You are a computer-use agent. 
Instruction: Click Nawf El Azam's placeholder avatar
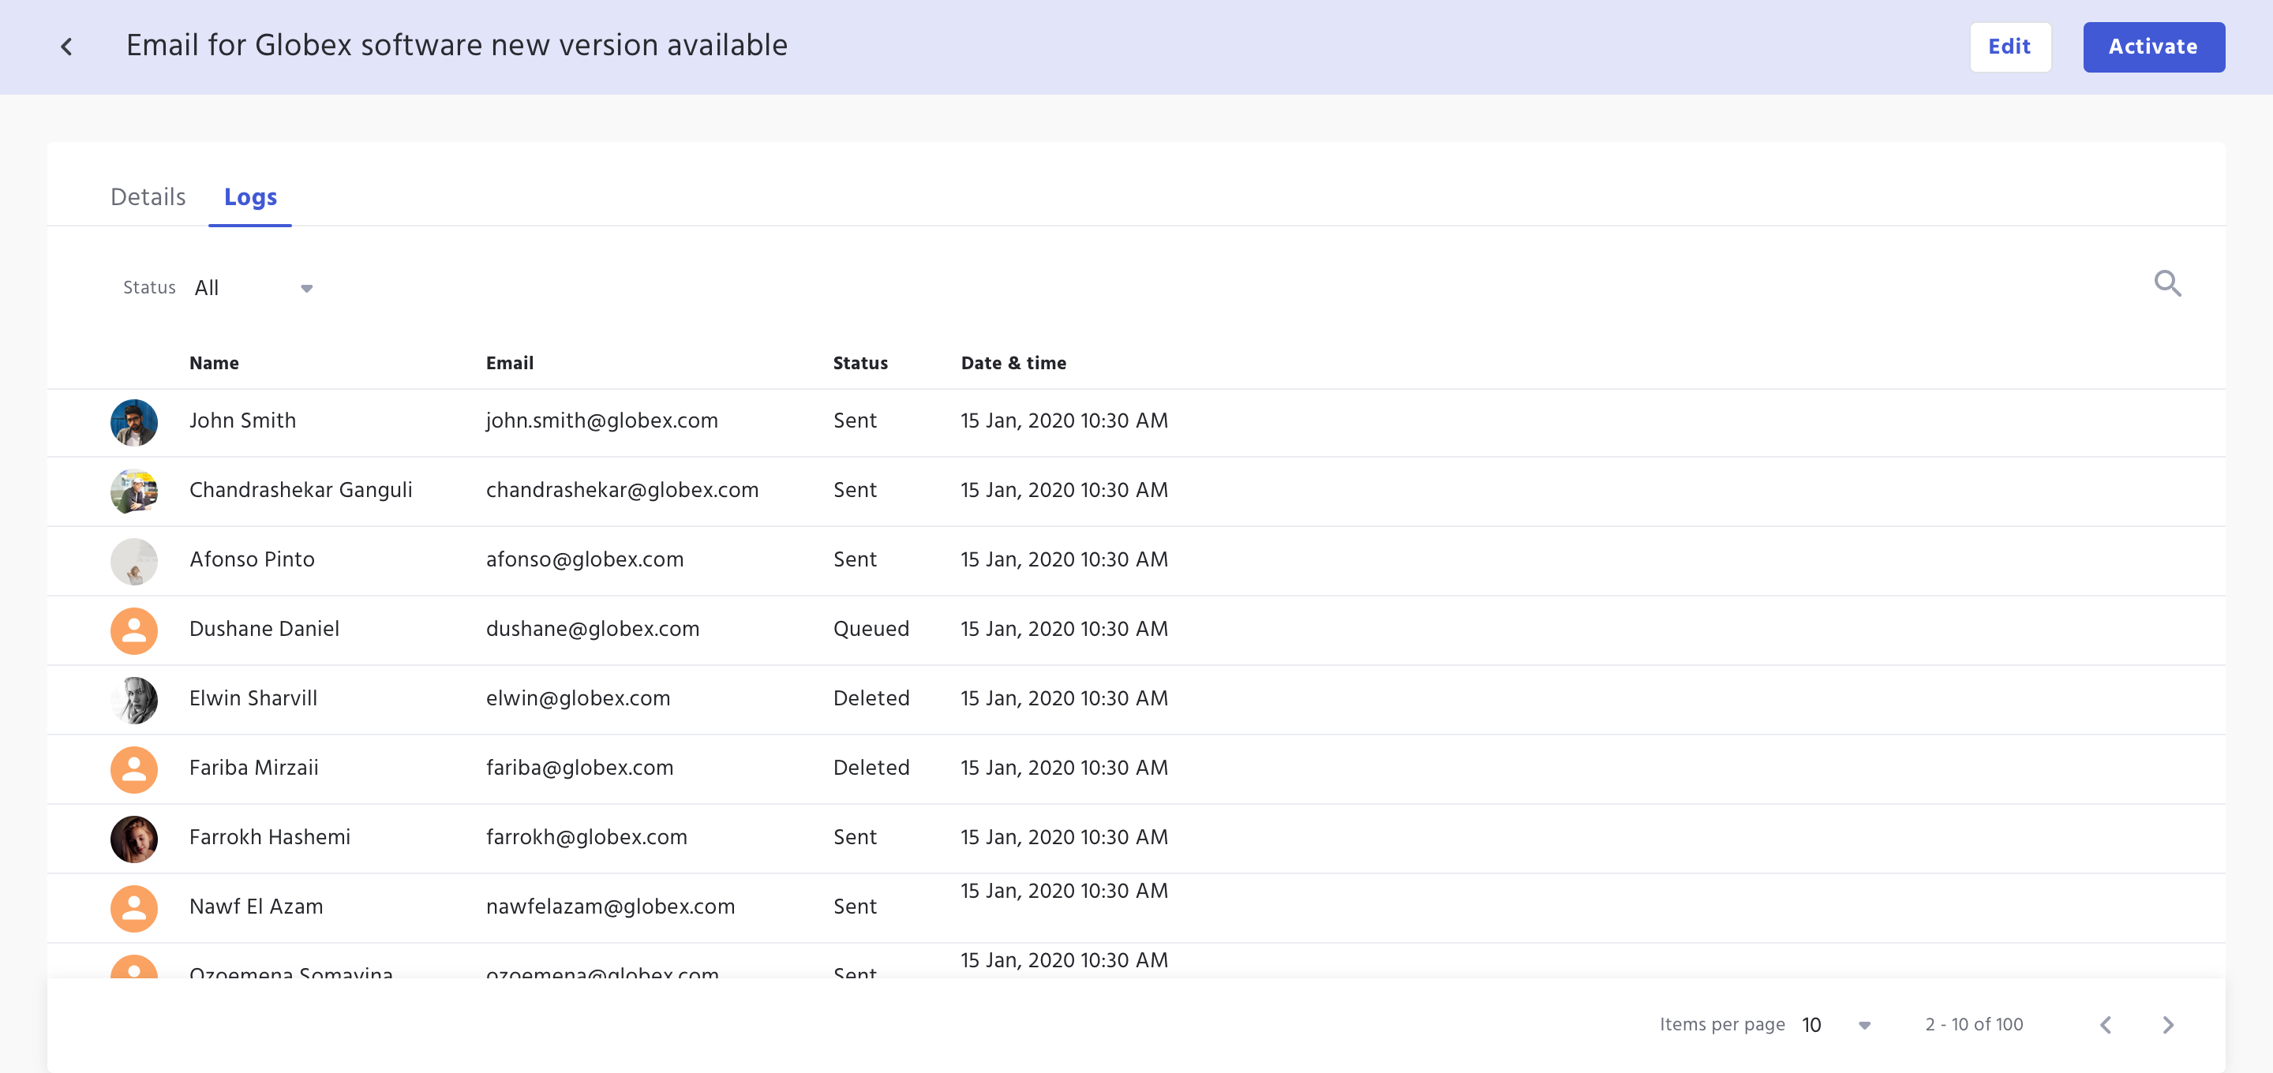[x=134, y=908]
